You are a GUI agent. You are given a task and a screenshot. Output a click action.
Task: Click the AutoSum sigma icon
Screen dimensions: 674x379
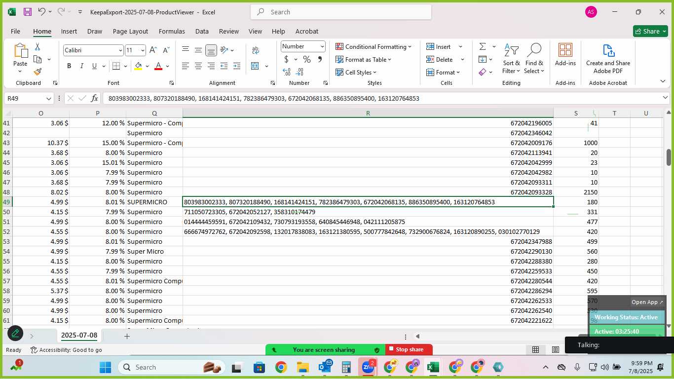483,46
